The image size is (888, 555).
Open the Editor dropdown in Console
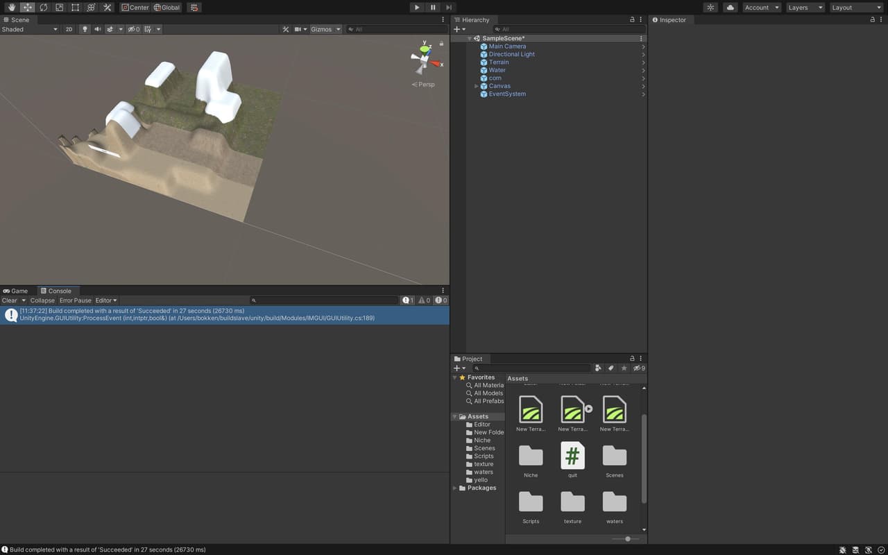[x=106, y=300]
